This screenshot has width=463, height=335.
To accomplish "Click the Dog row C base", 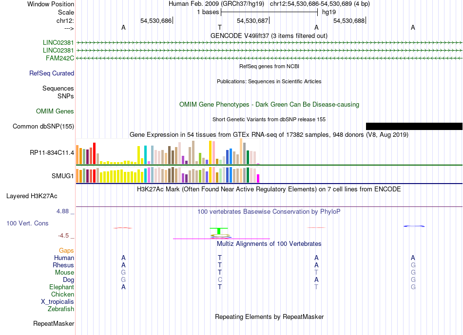I will [x=220, y=279].
